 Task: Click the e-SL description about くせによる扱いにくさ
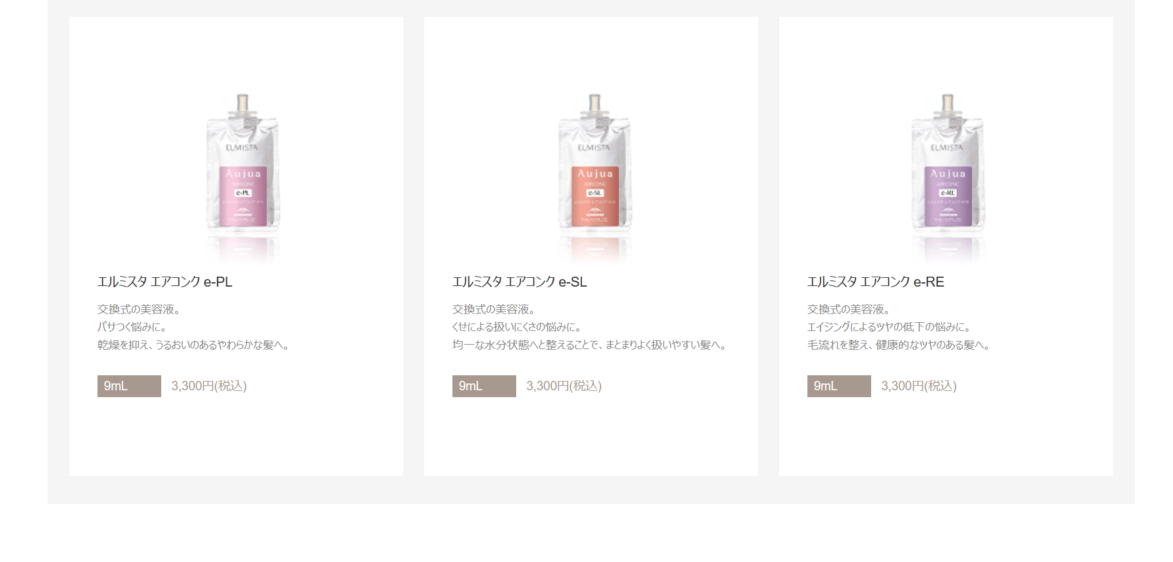click(x=517, y=327)
